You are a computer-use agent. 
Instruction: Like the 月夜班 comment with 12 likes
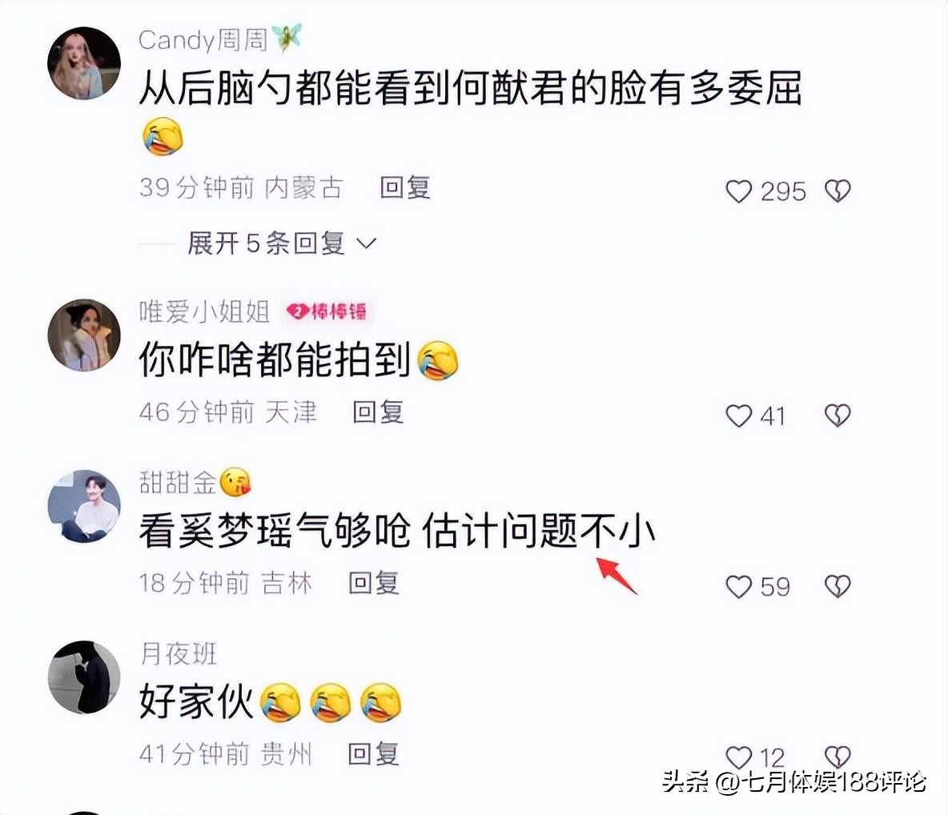pos(738,757)
